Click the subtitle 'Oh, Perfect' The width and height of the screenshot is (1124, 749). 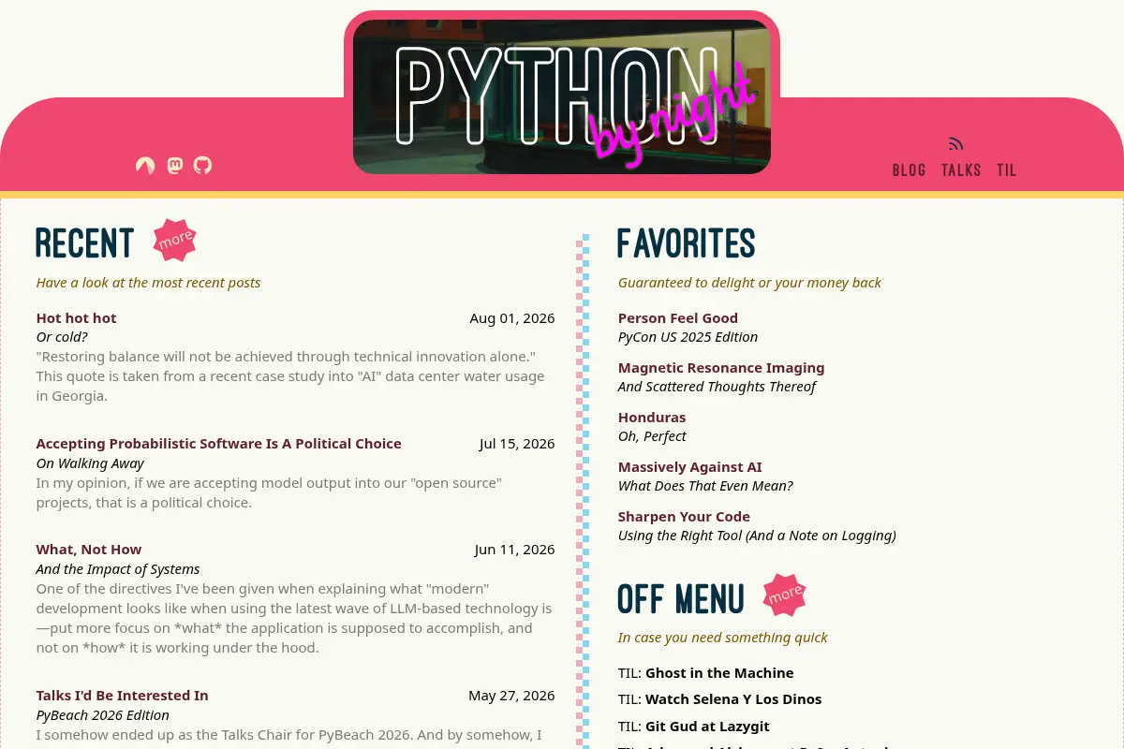(x=652, y=436)
